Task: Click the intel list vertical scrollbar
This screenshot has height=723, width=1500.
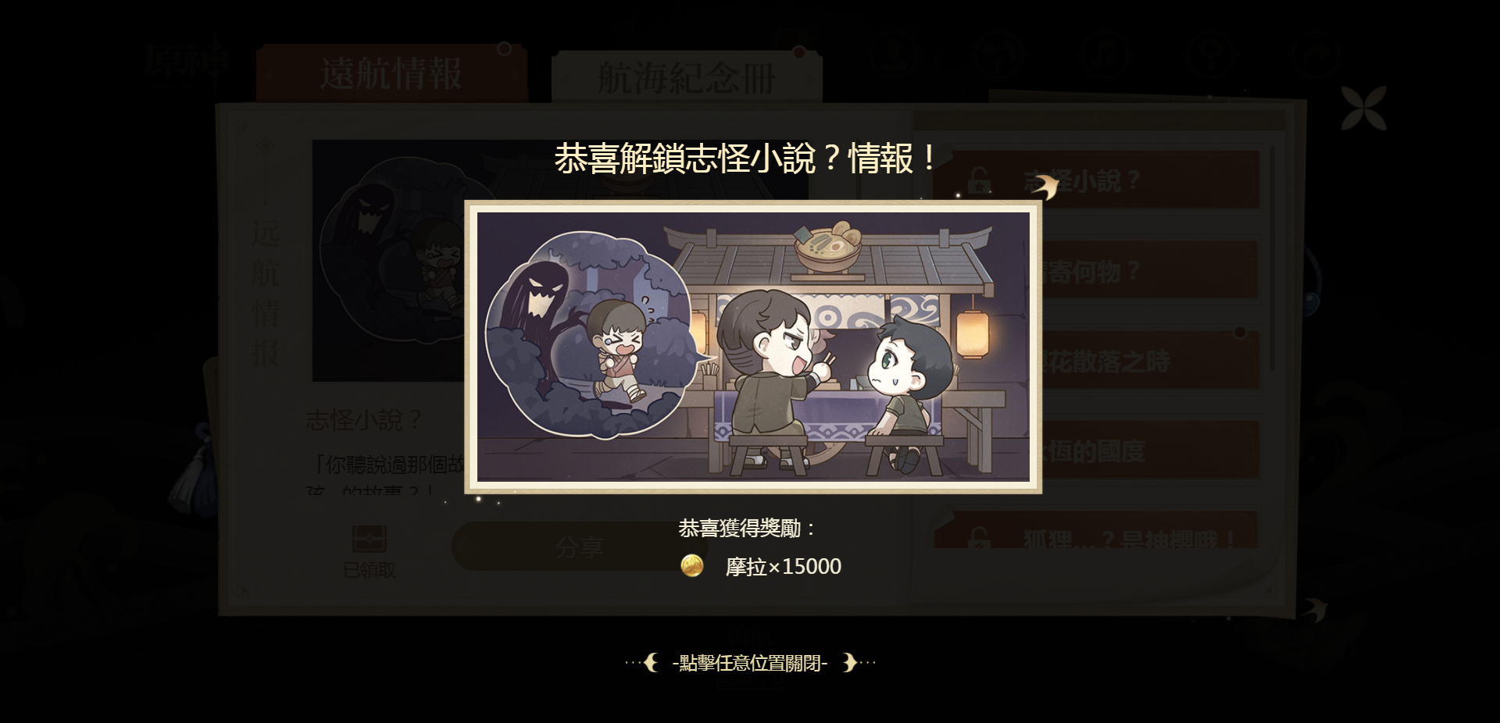Action: pyautogui.click(x=1272, y=258)
